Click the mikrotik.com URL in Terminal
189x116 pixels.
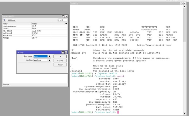coord(154,45)
